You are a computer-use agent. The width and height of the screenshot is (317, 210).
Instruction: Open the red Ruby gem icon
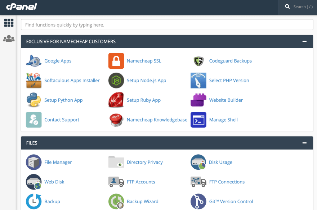point(116,100)
